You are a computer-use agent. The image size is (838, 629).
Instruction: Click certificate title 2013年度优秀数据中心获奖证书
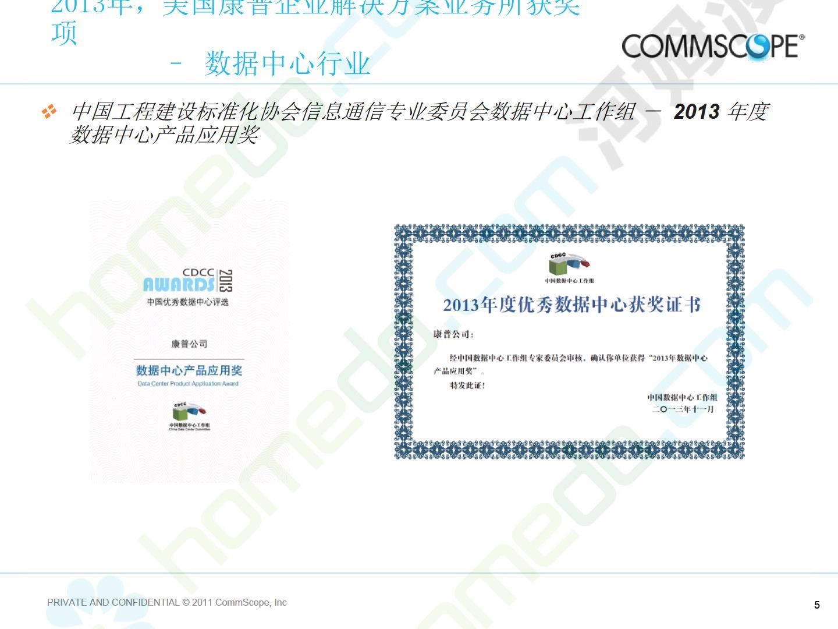coord(571,305)
